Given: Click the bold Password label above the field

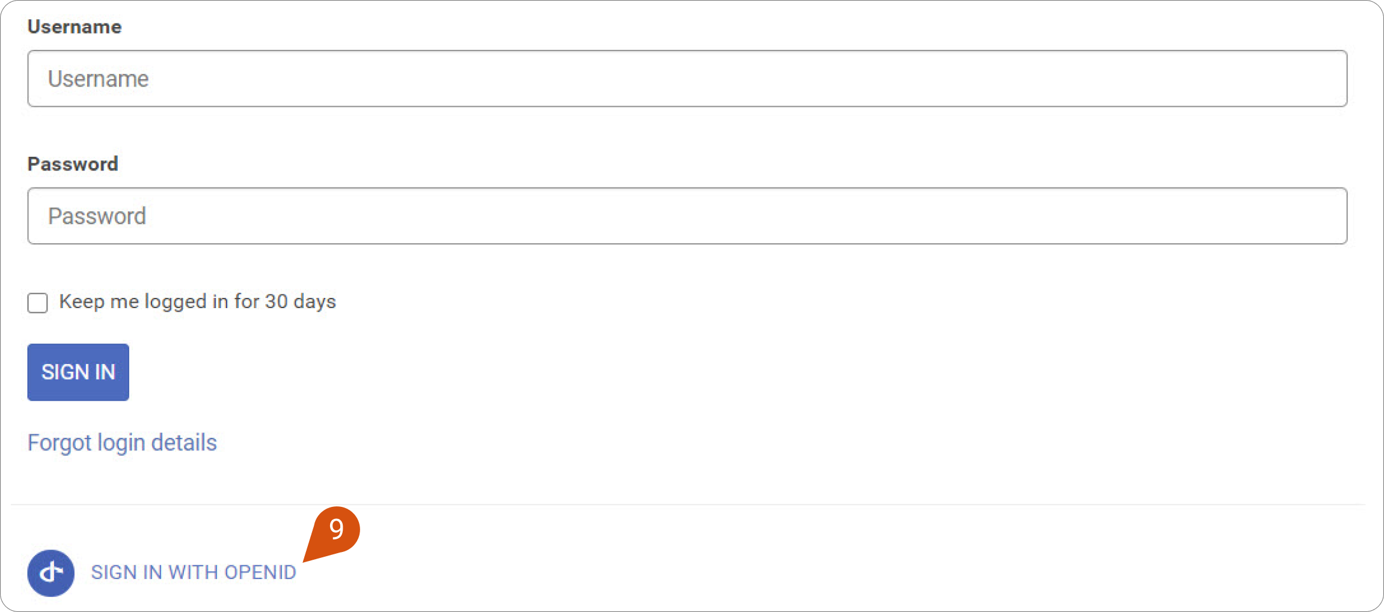Looking at the screenshot, I should (73, 164).
